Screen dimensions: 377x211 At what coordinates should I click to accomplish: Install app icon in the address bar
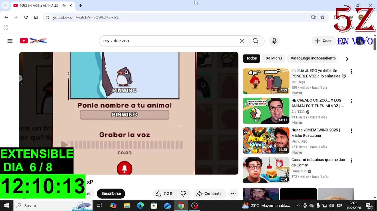click(x=313, y=17)
